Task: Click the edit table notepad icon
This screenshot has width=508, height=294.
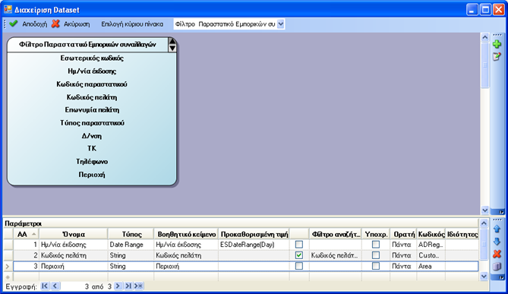Action: (x=497, y=56)
